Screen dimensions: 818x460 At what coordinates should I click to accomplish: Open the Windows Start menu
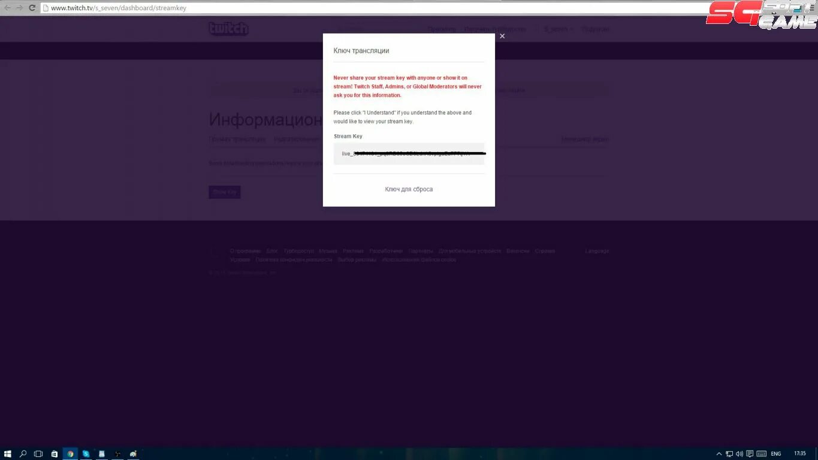[x=8, y=453]
